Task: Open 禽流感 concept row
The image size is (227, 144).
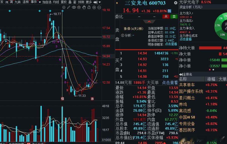Action: (x=203, y=111)
